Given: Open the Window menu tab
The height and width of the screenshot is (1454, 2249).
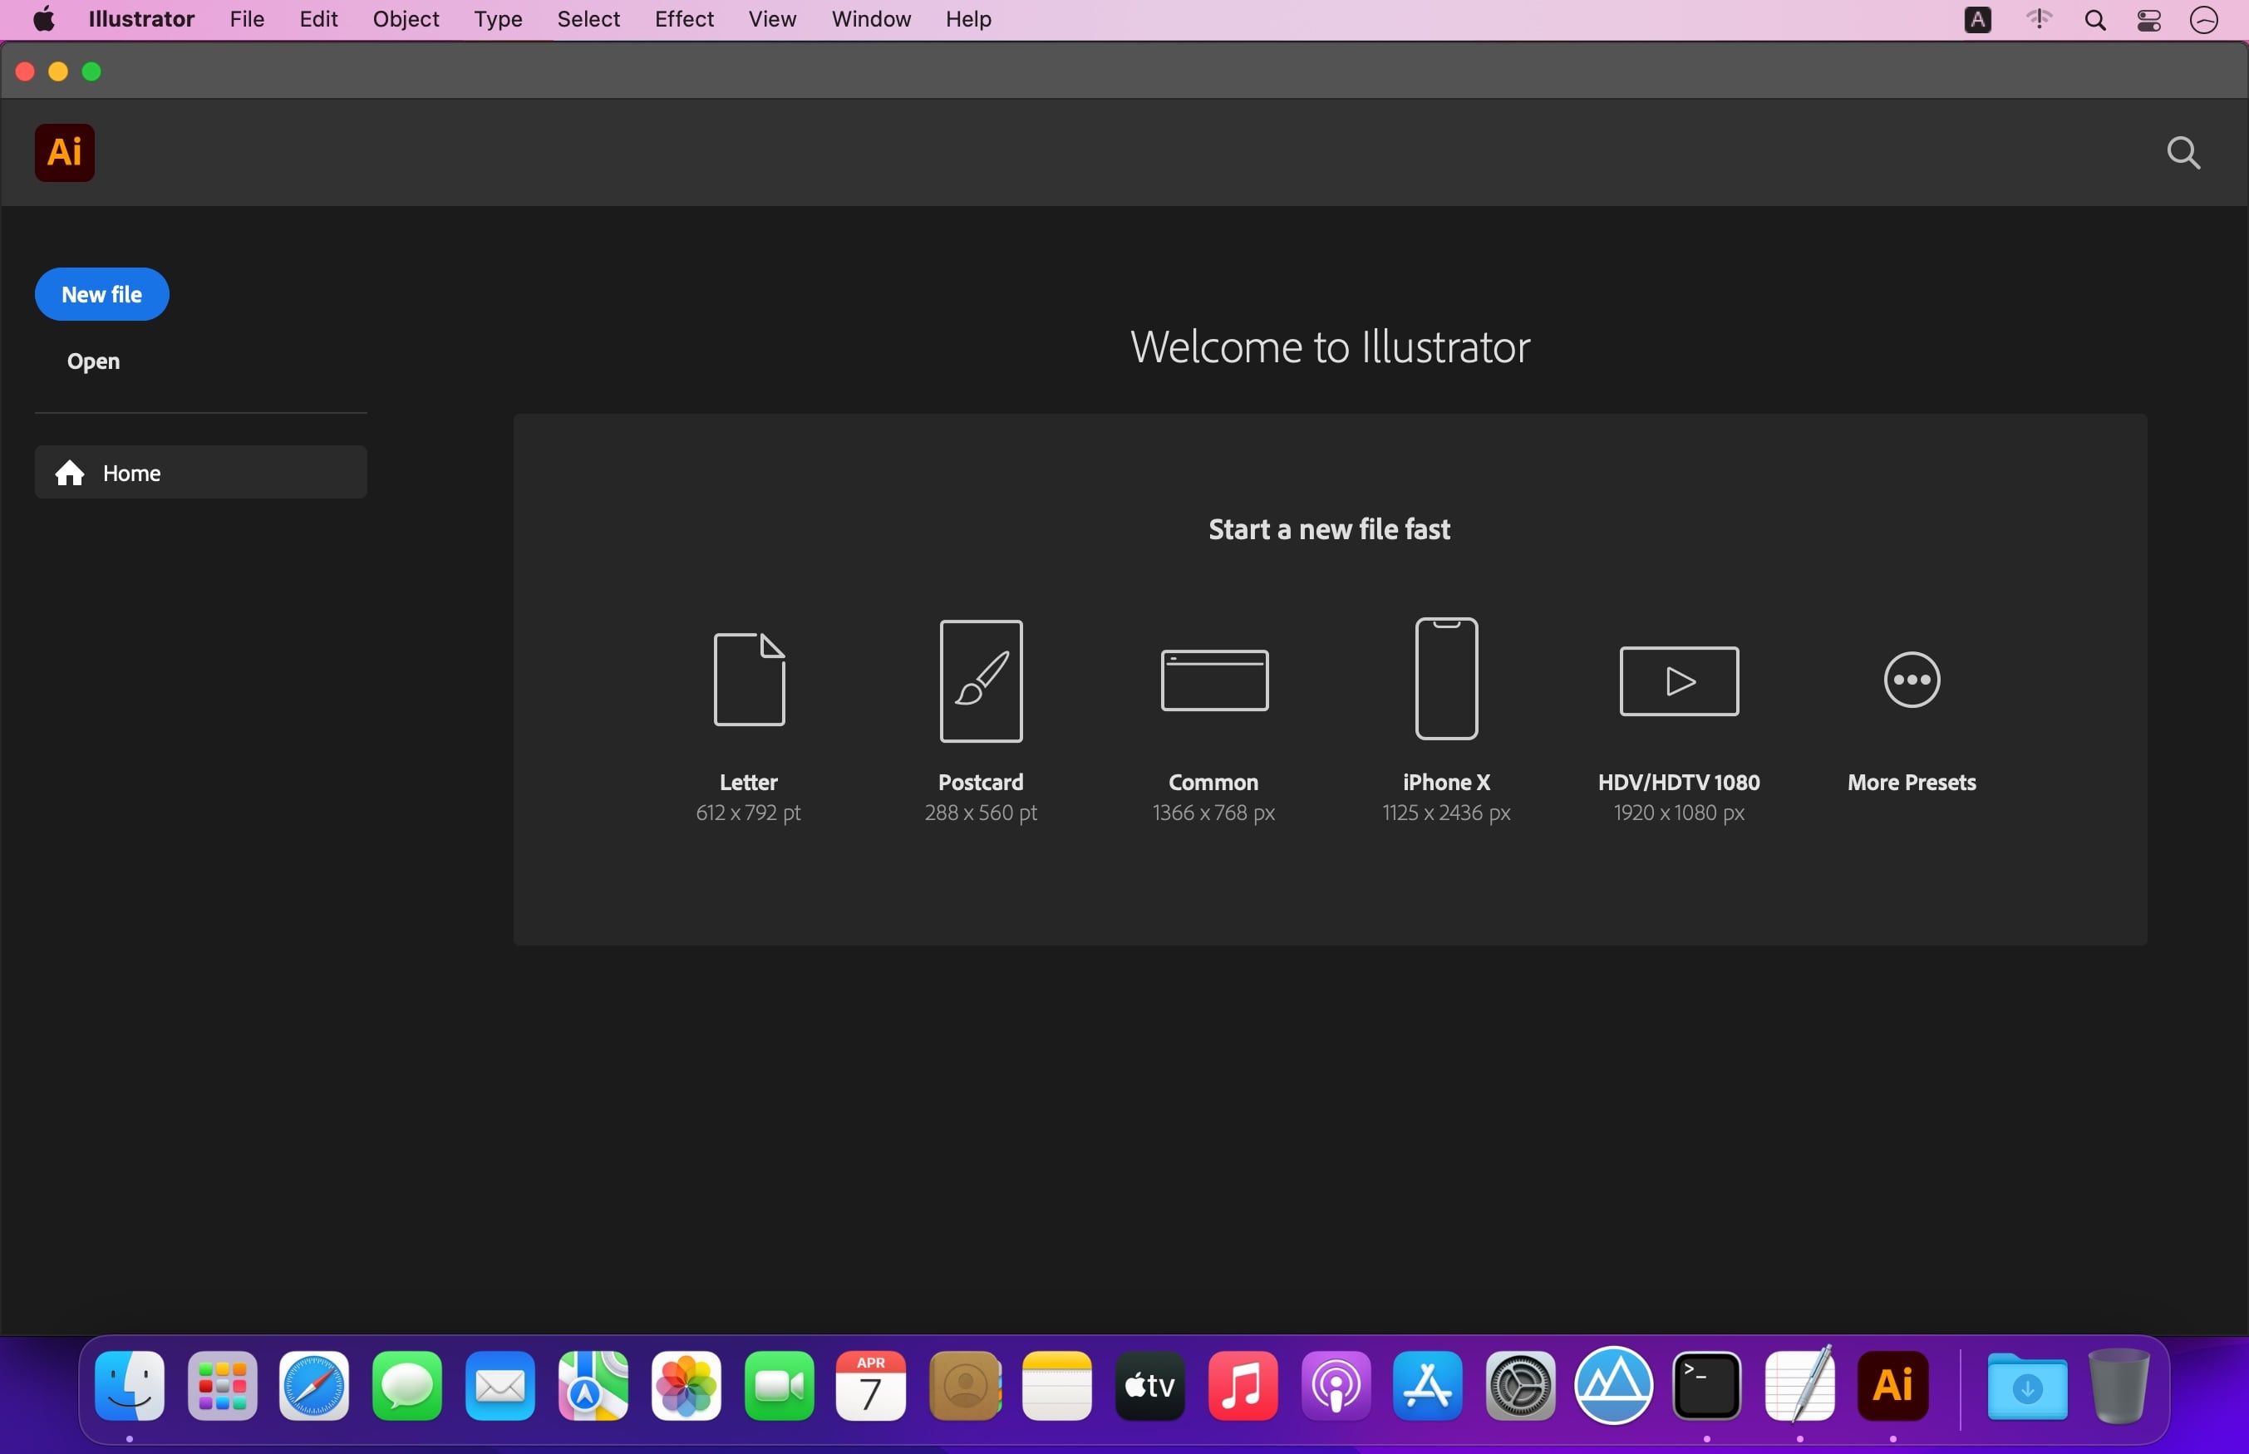Looking at the screenshot, I should 870,18.
